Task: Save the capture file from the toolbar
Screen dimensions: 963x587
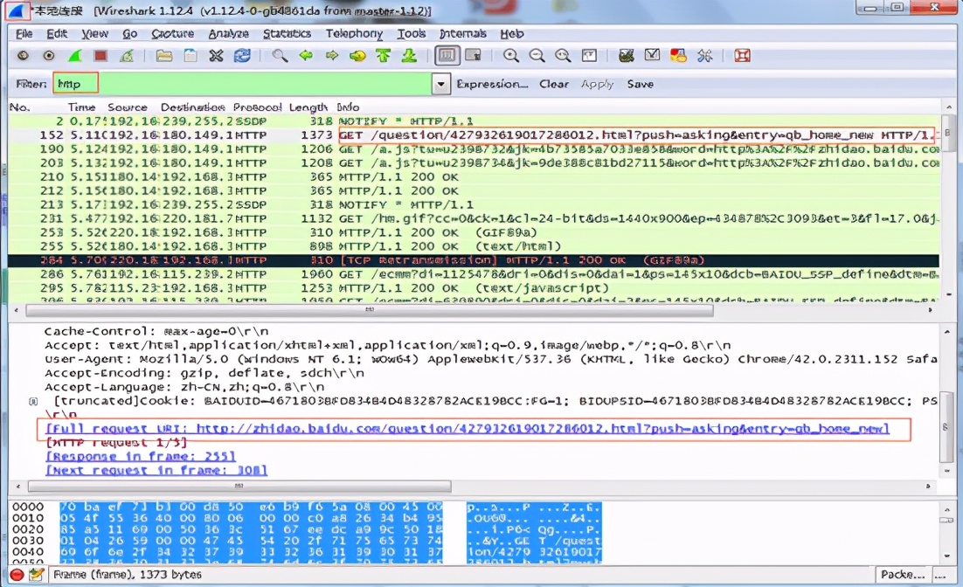Action: [191, 56]
